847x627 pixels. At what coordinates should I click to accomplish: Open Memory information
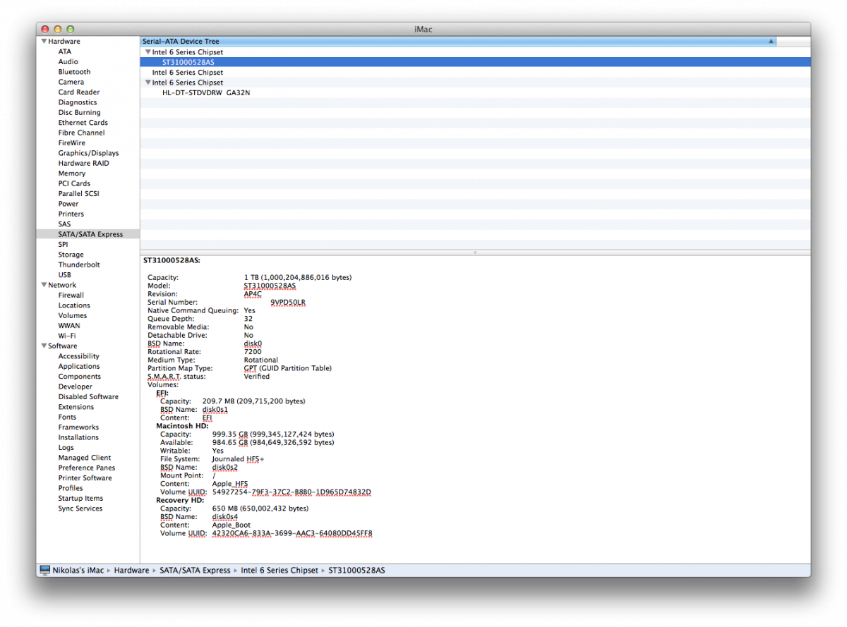(x=71, y=174)
